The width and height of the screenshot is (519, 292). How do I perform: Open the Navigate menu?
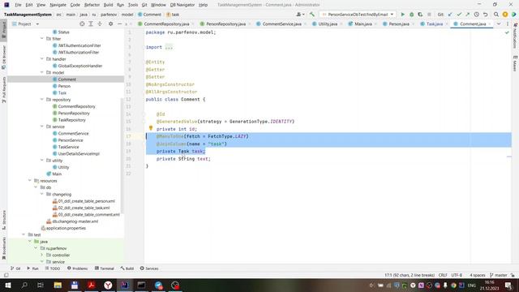point(58,5)
